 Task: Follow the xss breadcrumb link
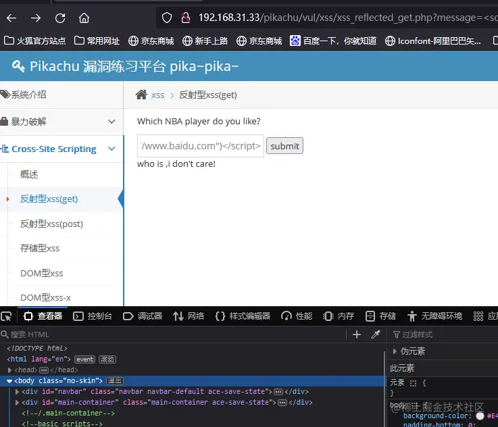[x=158, y=95]
